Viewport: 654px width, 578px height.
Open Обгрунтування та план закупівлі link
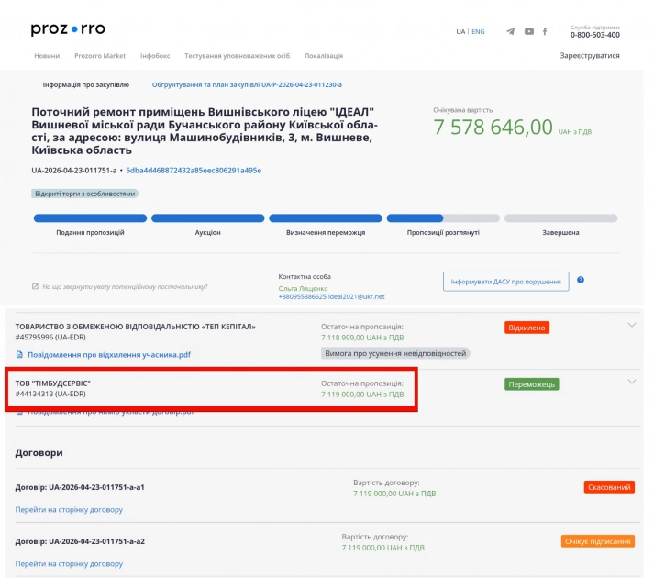click(247, 84)
